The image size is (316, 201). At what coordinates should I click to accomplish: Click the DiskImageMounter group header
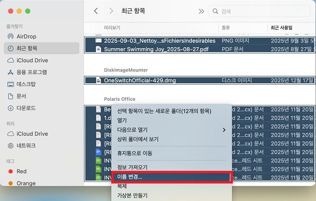coord(126,70)
